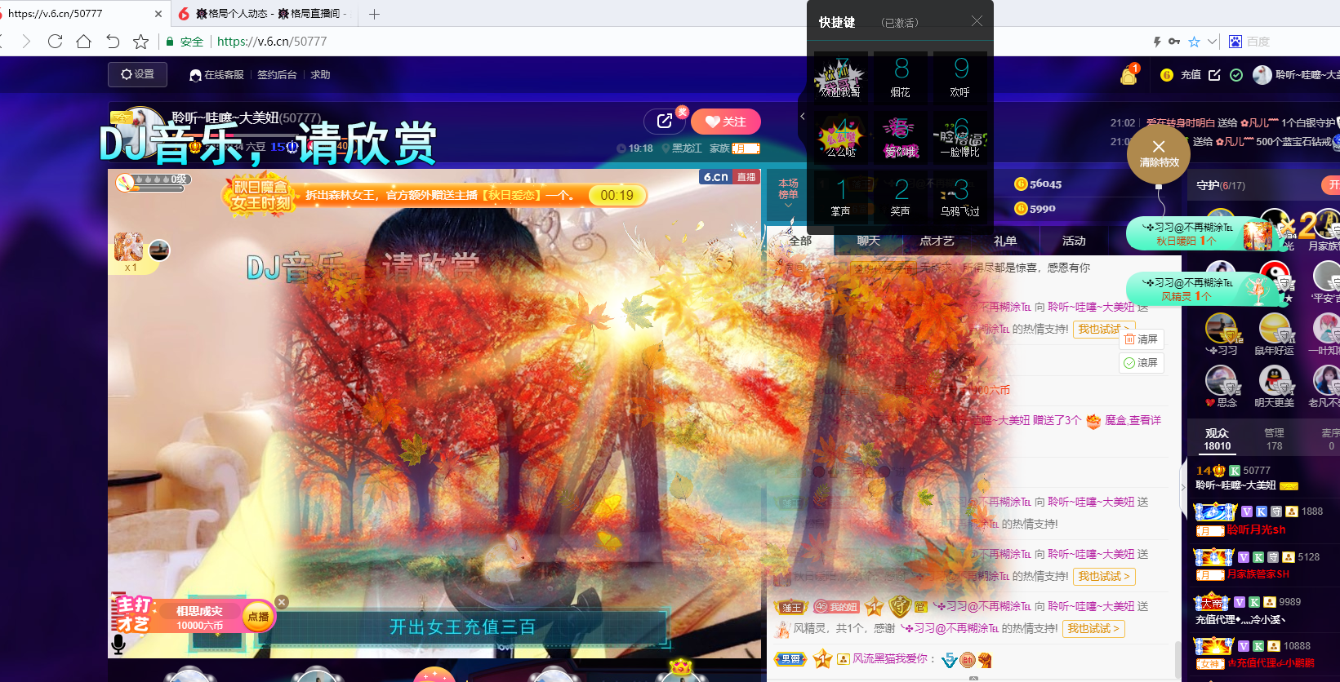Click the share icon beside 关注

pos(665,121)
